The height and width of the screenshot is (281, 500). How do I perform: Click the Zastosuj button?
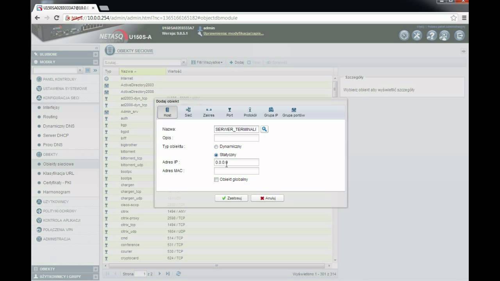click(231, 198)
